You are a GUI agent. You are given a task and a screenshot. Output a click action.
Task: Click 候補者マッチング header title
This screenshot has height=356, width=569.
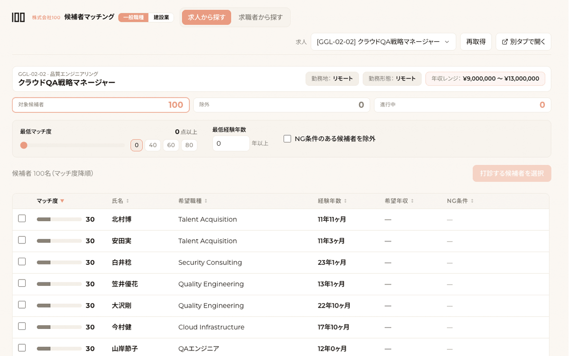pyautogui.click(x=89, y=17)
